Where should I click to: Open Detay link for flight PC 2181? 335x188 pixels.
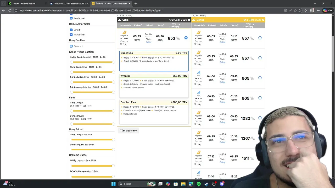pos(222,162)
